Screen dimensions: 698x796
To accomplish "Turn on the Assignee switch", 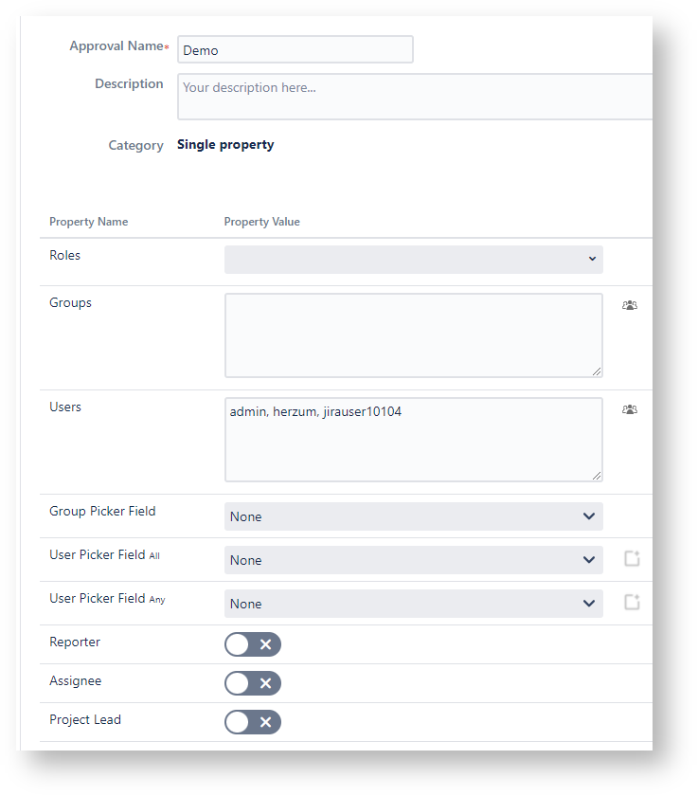I will point(253,683).
